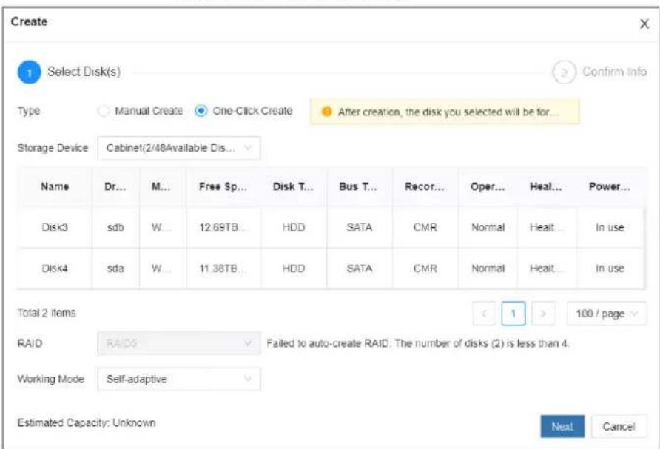Click the Recor... column header

tap(425, 186)
